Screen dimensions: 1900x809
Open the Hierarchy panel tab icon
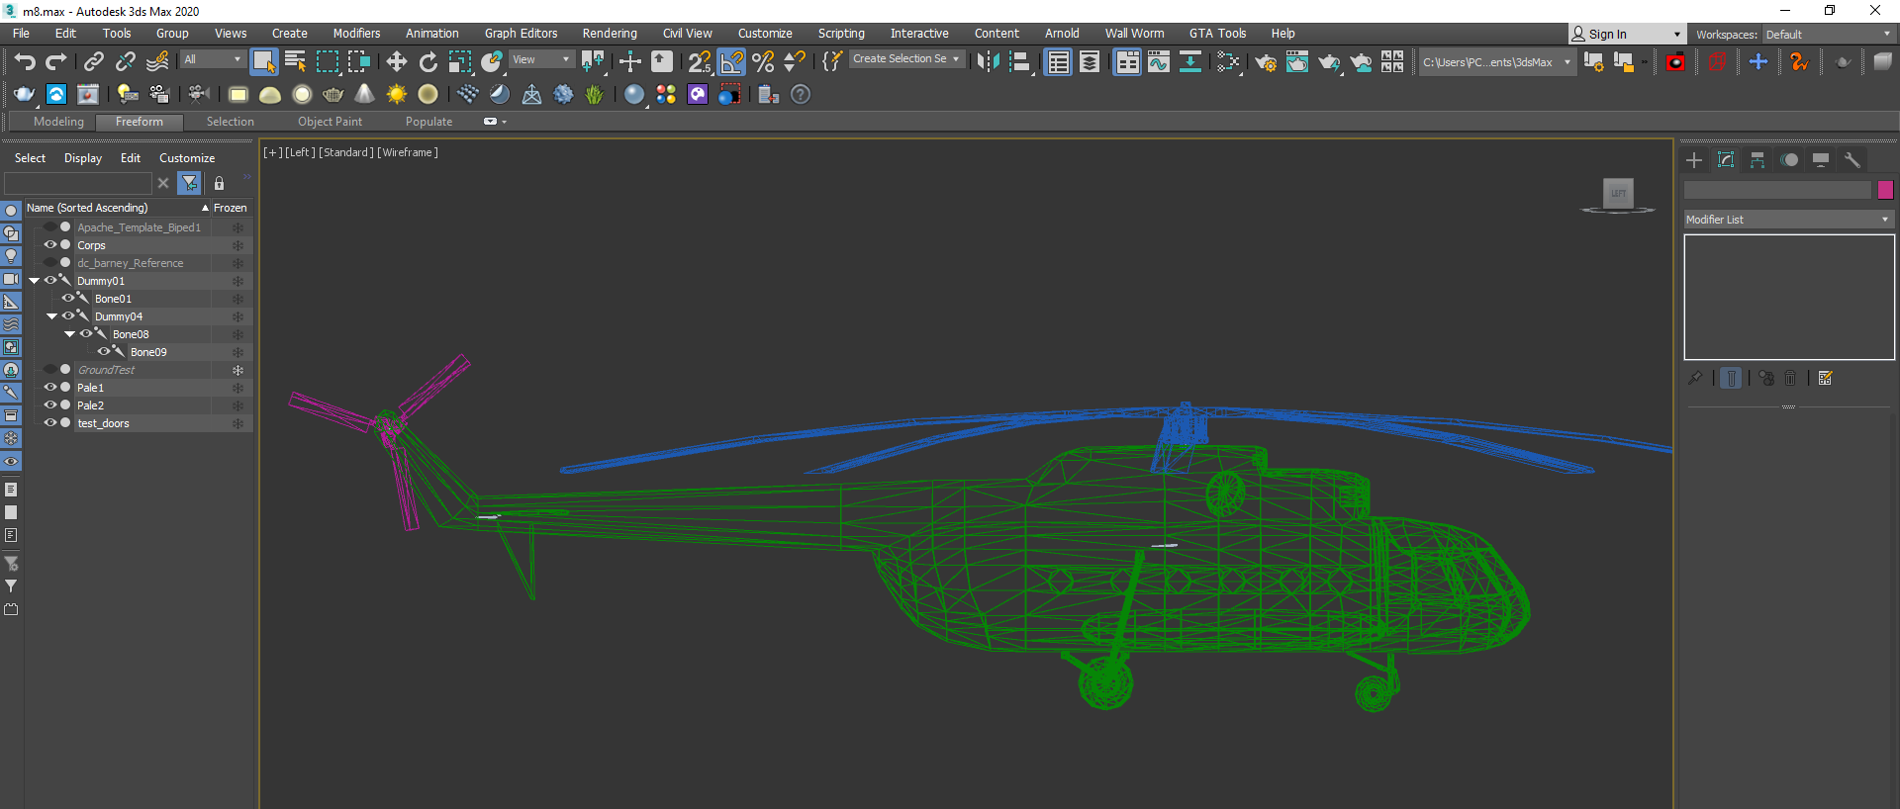coord(1757,160)
